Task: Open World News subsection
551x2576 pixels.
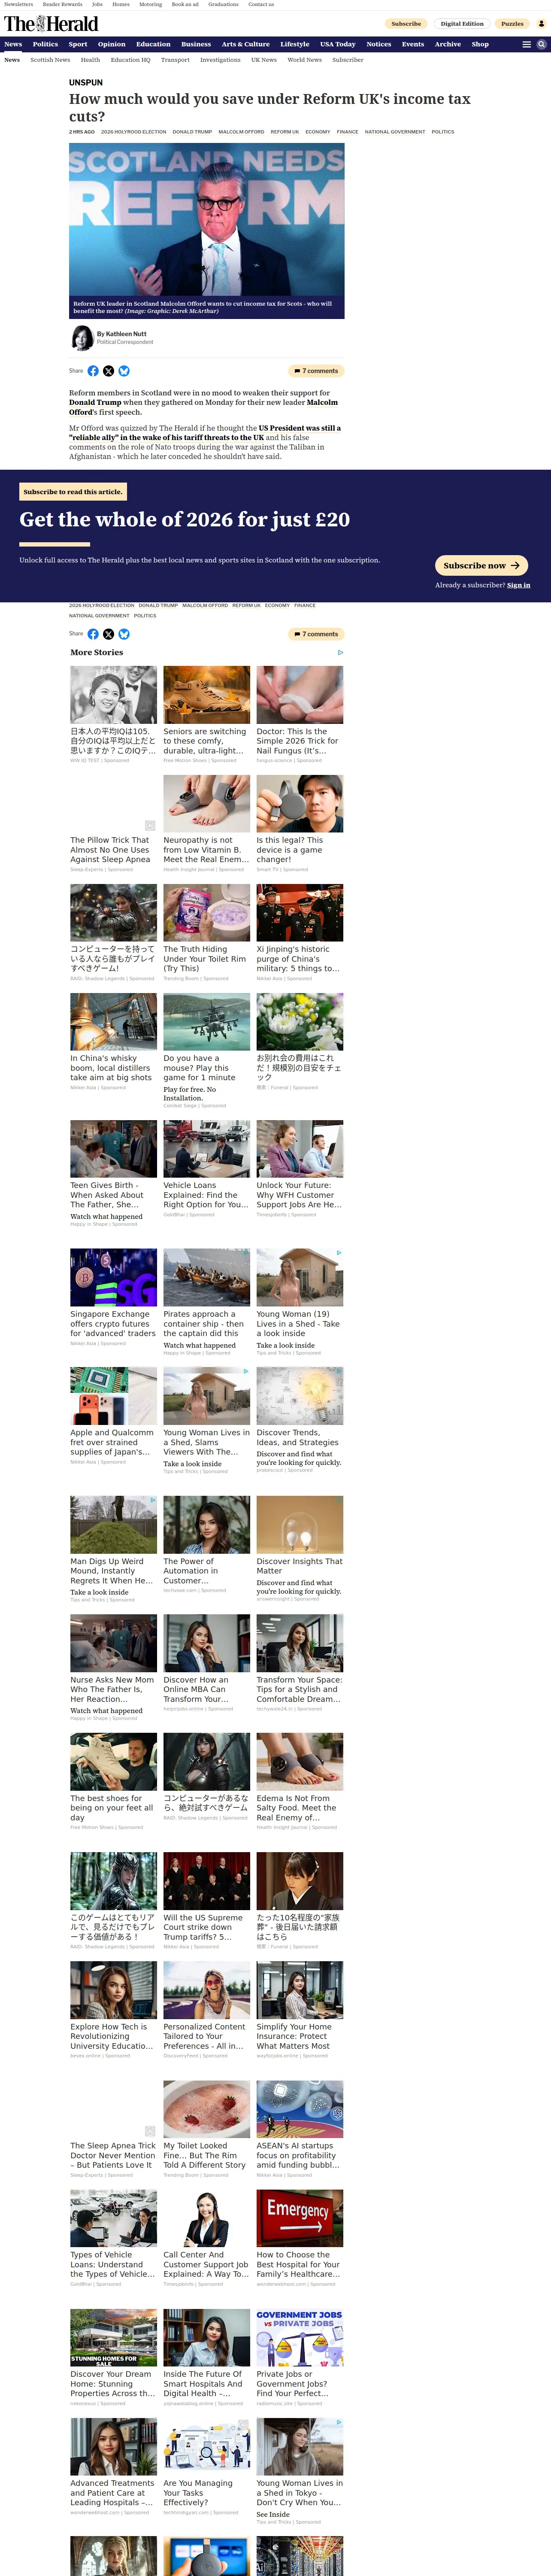Action: 305,60
